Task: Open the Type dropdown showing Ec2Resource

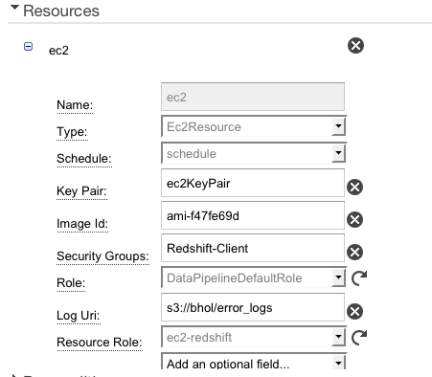Action: coord(254,126)
